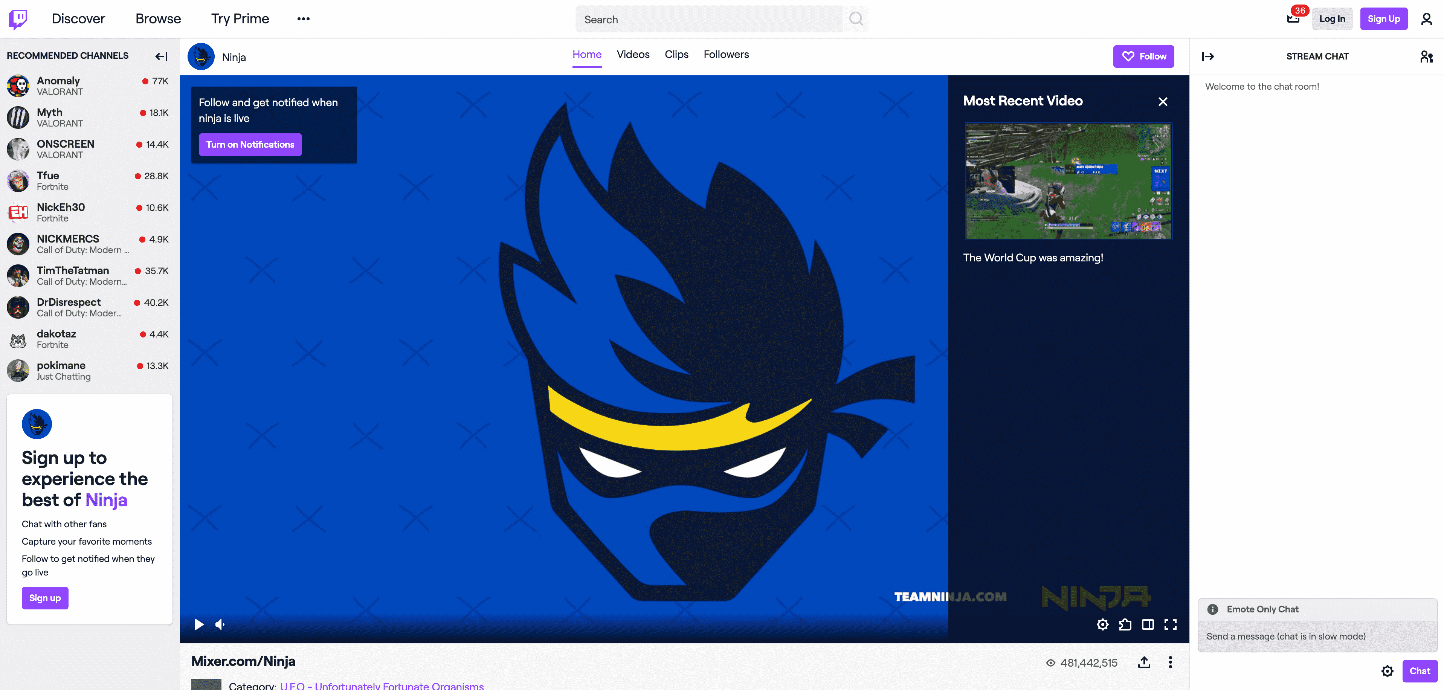Open dakotaz channel avatar
Viewport: 1444px width, 690px height.
pyautogui.click(x=18, y=339)
